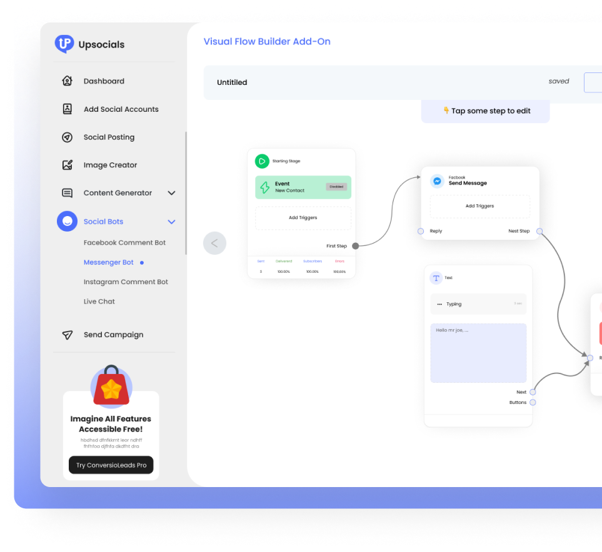Click the Event New Contact block
The image size is (602, 552).
coord(303,187)
